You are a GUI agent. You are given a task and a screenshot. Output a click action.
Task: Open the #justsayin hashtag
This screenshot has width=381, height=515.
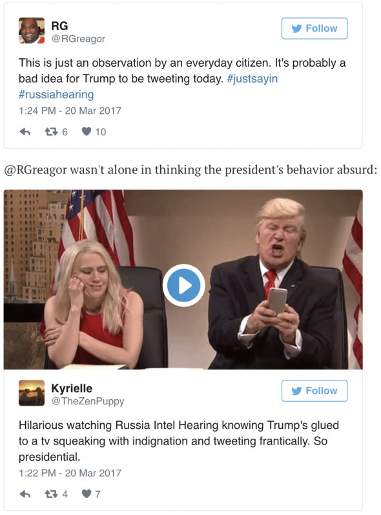point(252,79)
